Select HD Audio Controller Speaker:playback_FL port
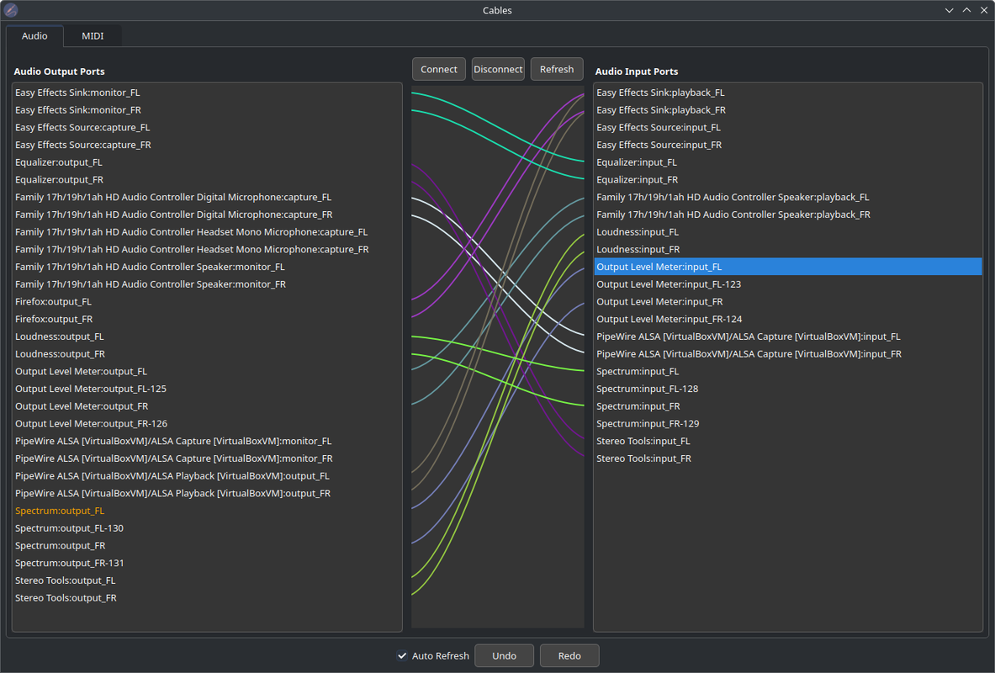This screenshot has width=995, height=673. point(788,198)
